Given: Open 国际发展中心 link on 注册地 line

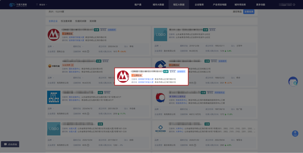Looking at the screenshot, I should 74,69.
